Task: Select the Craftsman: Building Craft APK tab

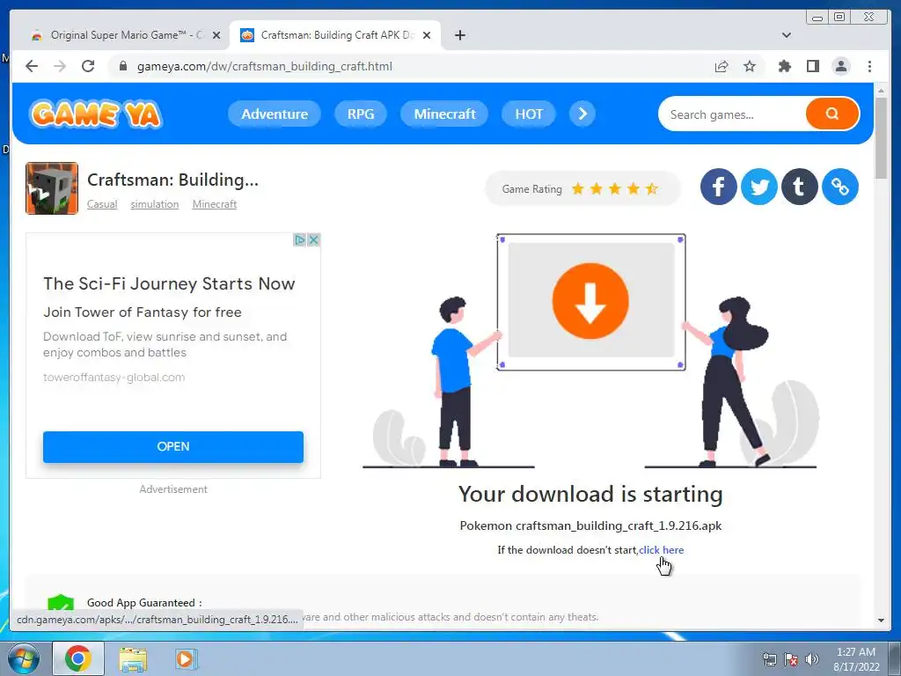Action: pyautogui.click(x=335, y=35)
